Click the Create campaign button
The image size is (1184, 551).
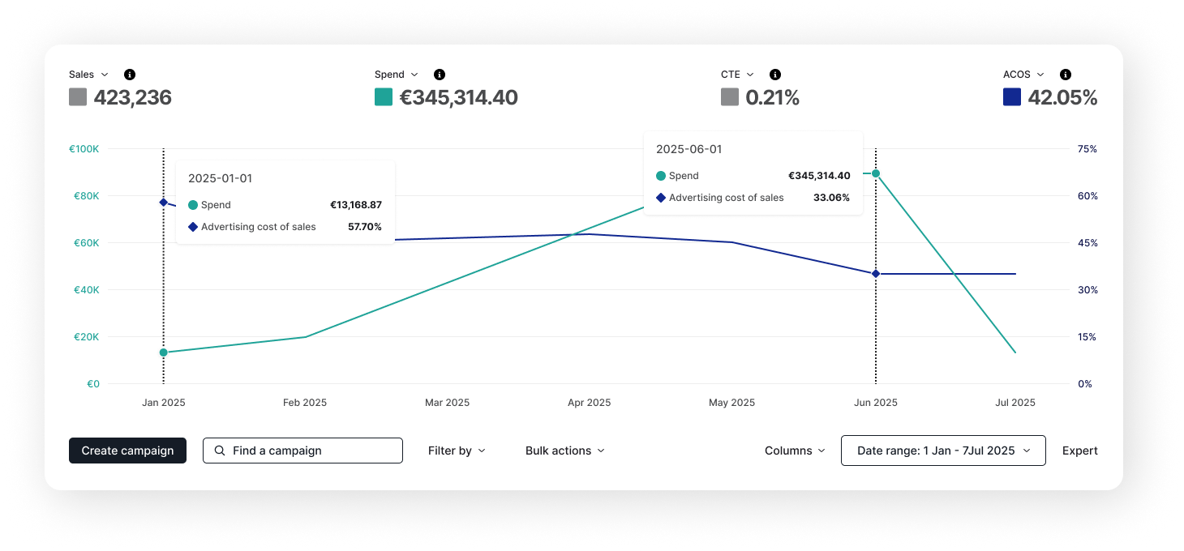[127, 451]
